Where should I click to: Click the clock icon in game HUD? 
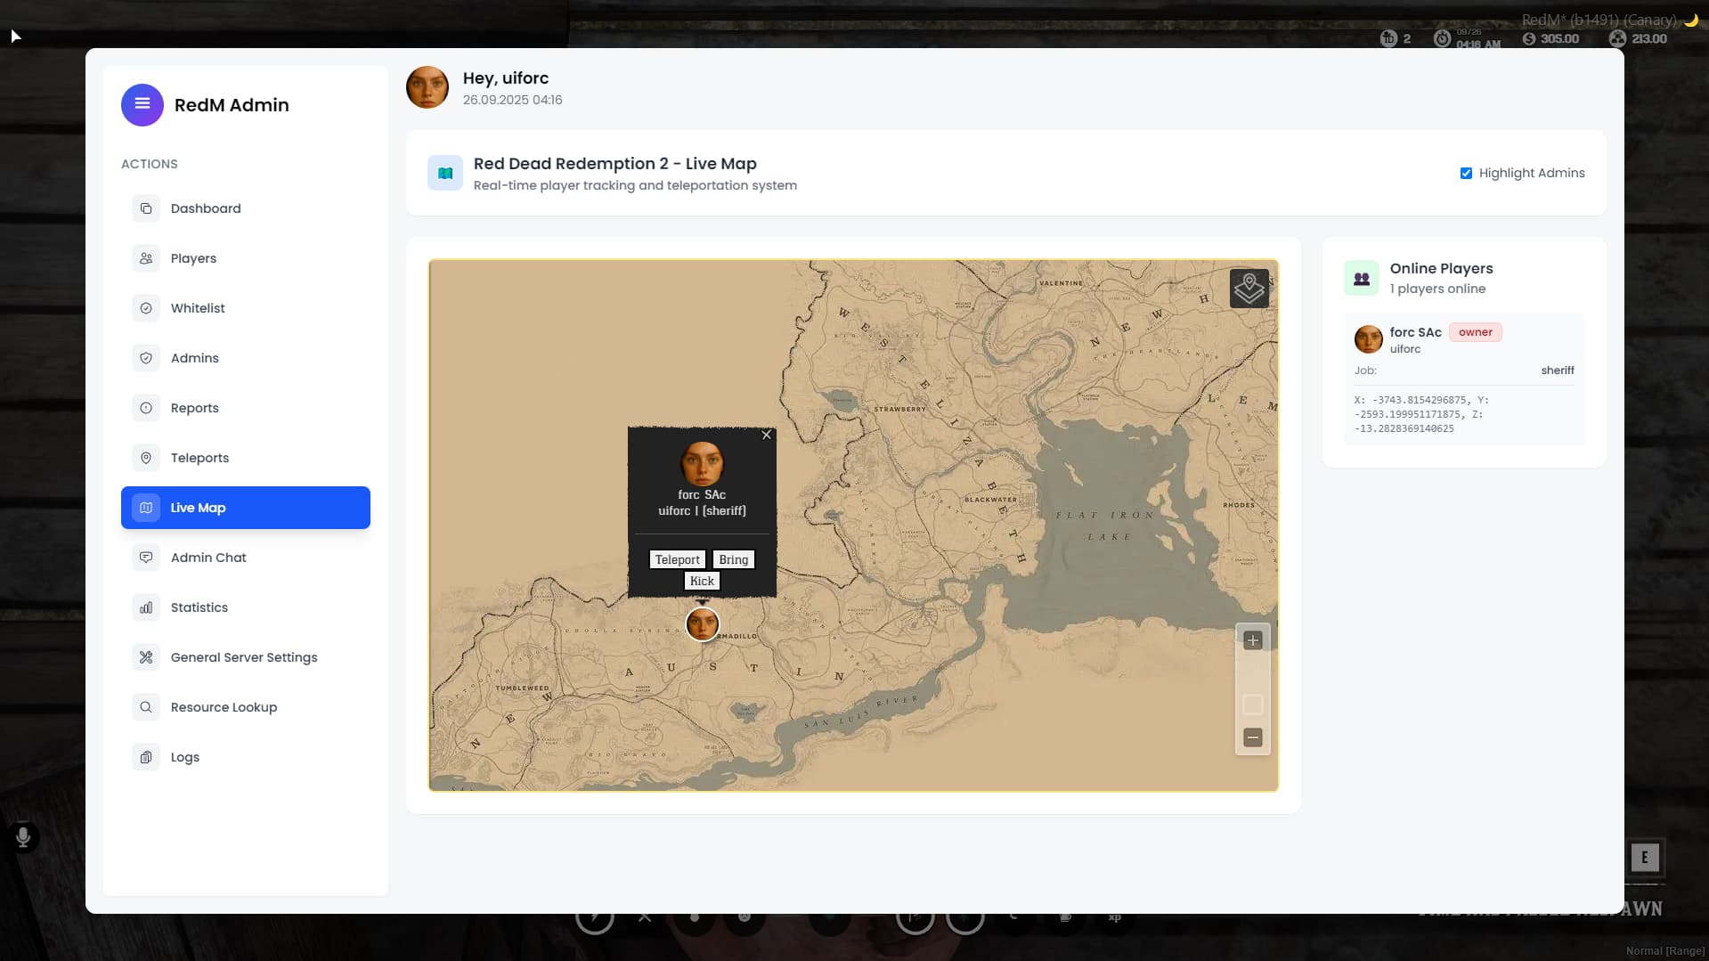pos(1443,38)
